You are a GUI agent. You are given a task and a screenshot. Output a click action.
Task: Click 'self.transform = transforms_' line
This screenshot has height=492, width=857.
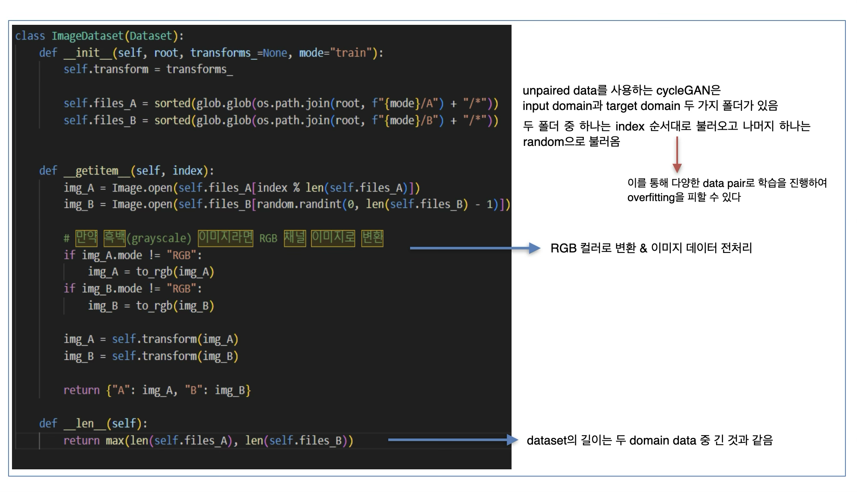[148, 69]
